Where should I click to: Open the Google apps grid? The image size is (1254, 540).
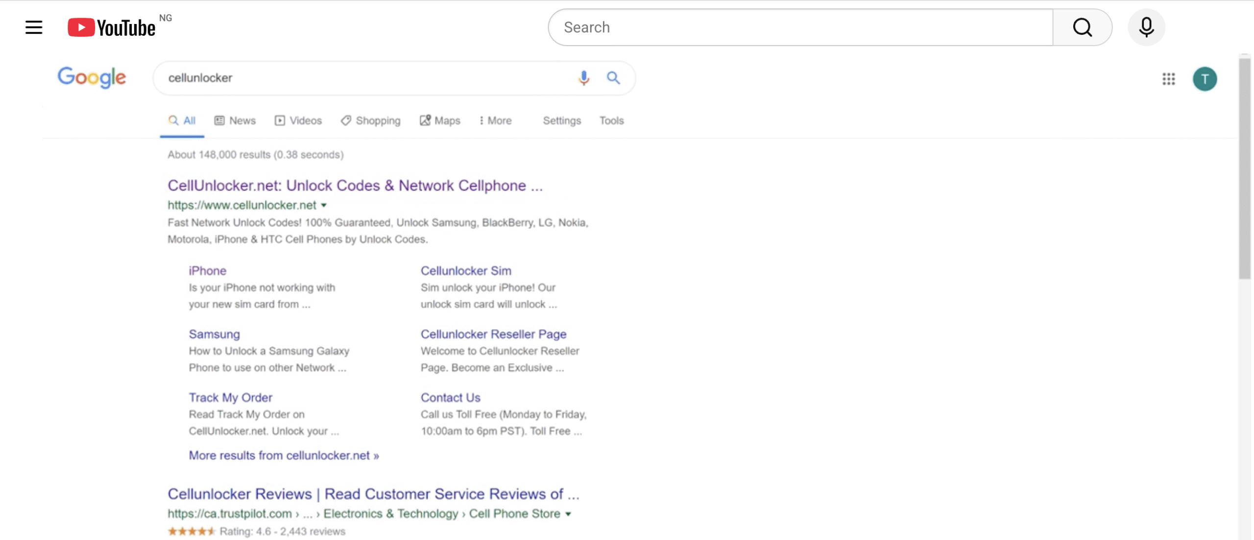pos(1169,79)
